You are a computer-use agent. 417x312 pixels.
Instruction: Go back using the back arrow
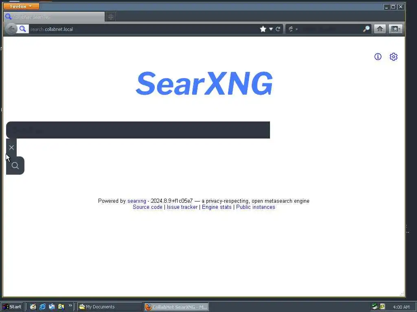[x=11, y=29]
